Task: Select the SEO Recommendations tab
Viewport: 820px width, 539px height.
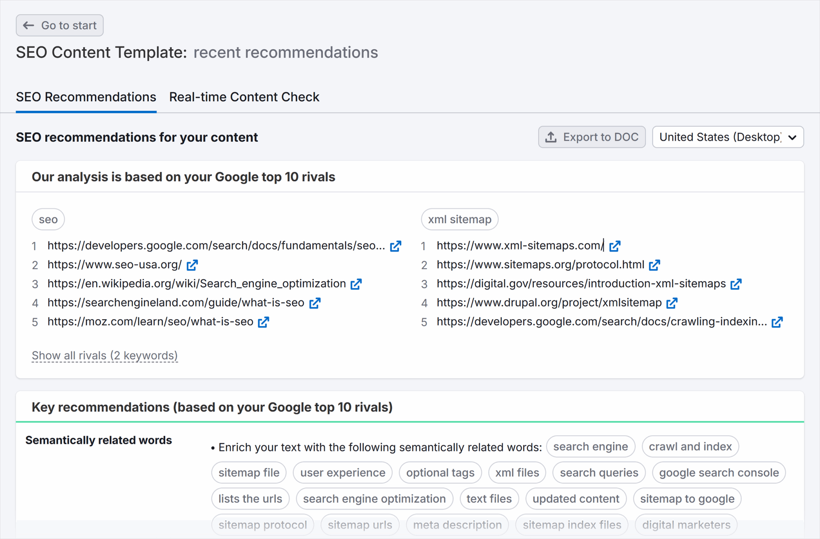Action: tap(86, 97)
